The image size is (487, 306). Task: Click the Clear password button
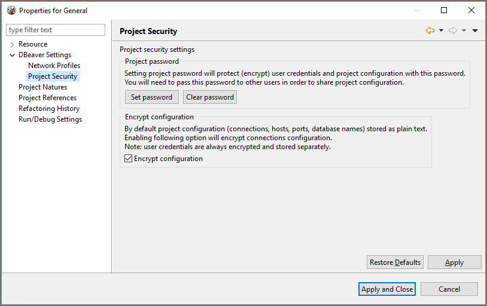point(210,97)
